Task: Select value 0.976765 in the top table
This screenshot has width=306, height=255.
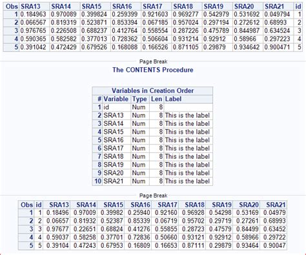Action: click(33, 31)
